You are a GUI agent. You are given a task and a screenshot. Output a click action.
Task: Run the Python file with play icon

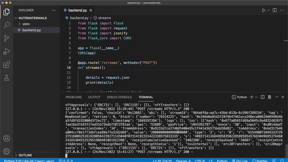tap(264, 10)
